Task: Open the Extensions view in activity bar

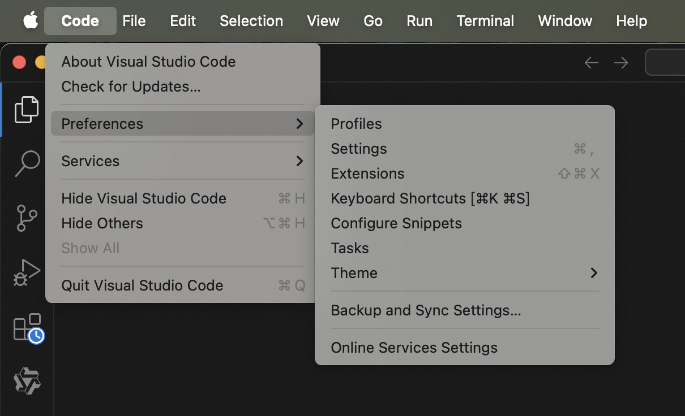Action: (x=28, y=328)
